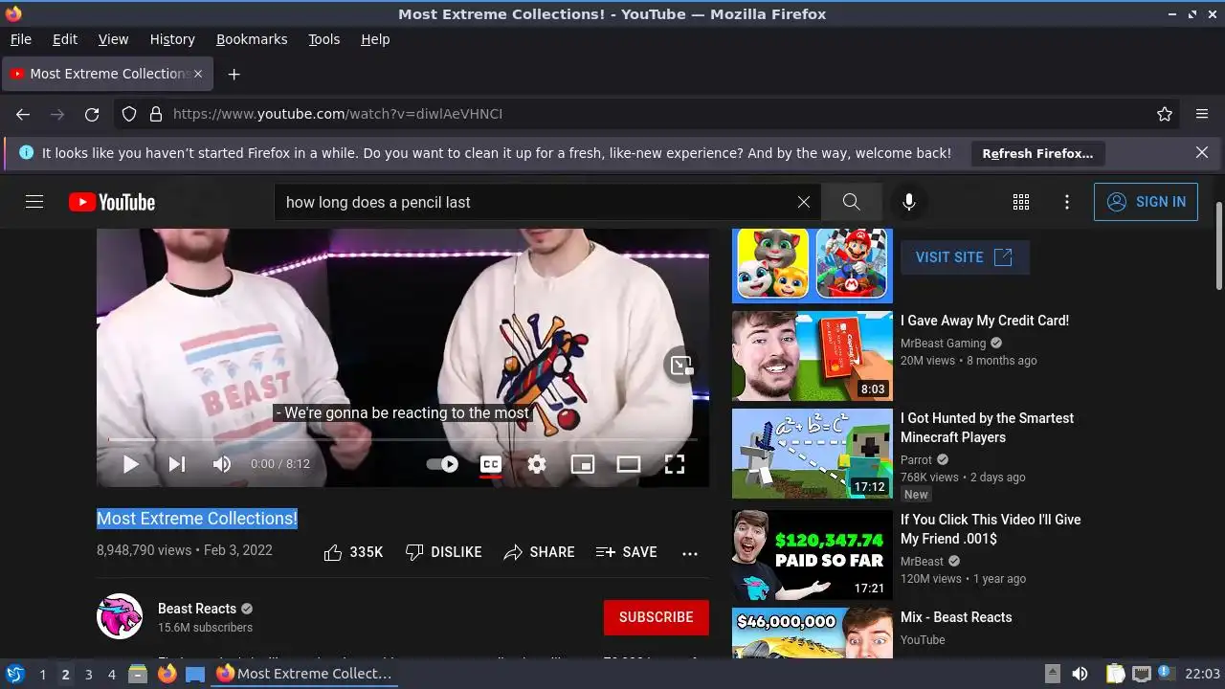Click the page vertical scrollbar

[x=1218, y=245]
